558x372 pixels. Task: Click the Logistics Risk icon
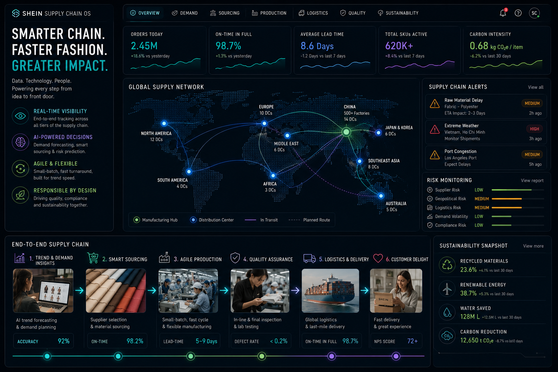tap(430, 208)
